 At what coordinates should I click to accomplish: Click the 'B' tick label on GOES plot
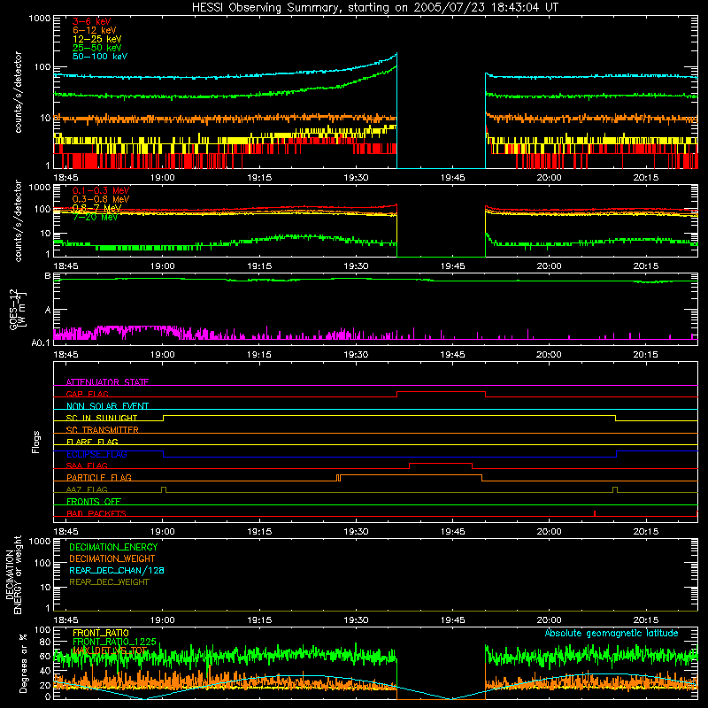(x=48, y=276)
